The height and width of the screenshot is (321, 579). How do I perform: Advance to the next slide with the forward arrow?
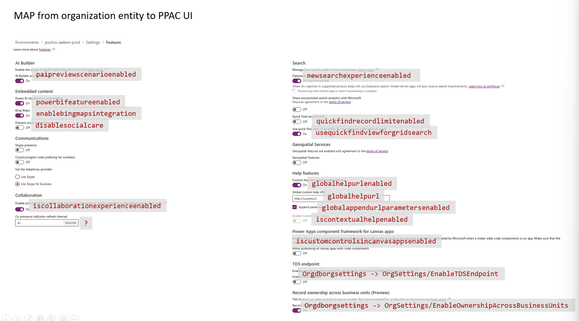pyautogui.click(x=17, y=318)
